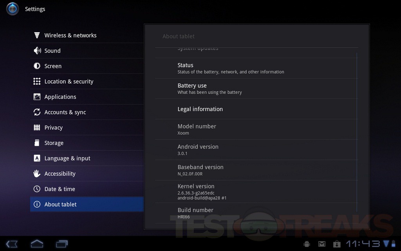The width and height of the screenshot is (401, 251).
Task: Tap the Date & time clock icon
Action: [37, 189]
